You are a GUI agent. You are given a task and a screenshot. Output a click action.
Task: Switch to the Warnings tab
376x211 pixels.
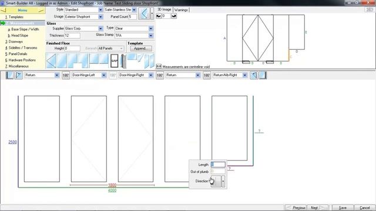(181, 10)
